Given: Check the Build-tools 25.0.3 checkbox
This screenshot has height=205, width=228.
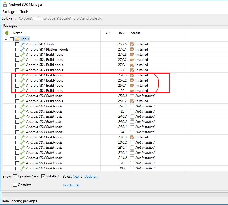Looking at the screenshot, I should (17, 96).
